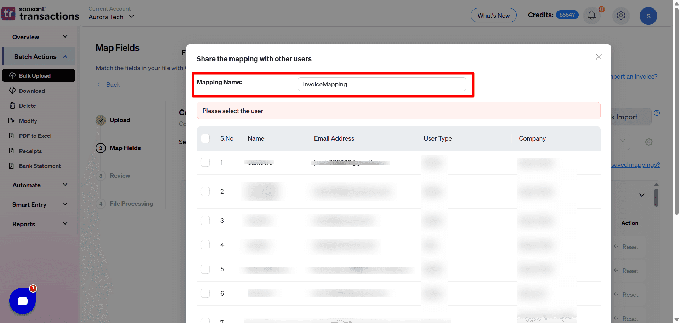Open settings gear in top bar

click(621, 16)
